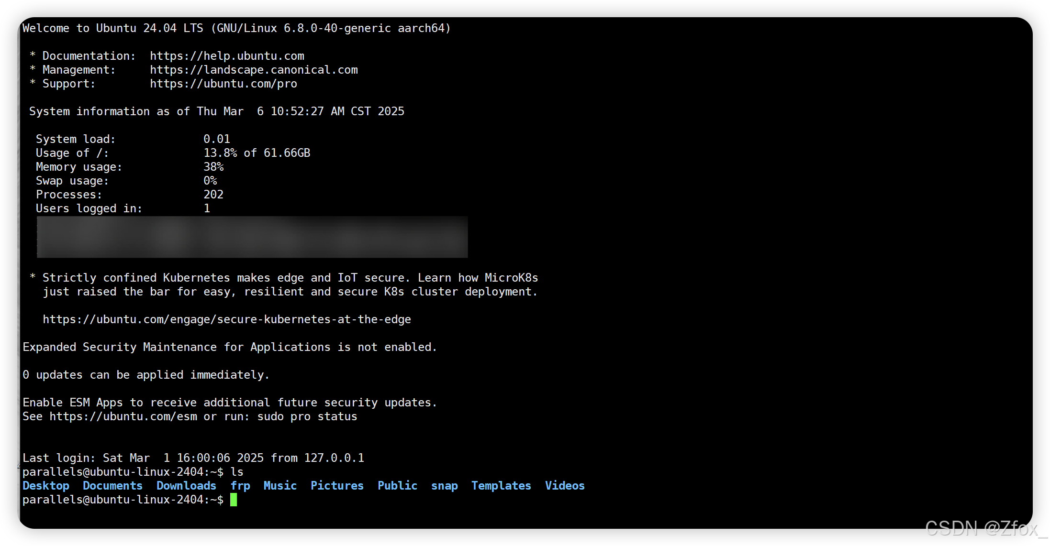Click the Swap usage value 0%
The width and height of the screenshot is (1050, 546).
pos(210,181)
